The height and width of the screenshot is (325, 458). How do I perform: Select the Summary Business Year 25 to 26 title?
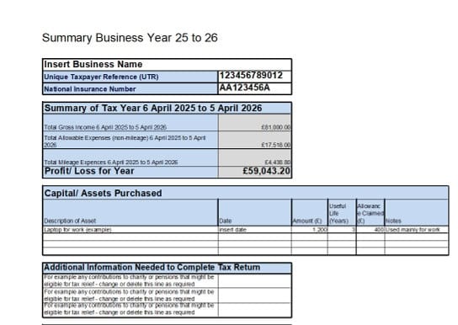click(x=130, y=38)
